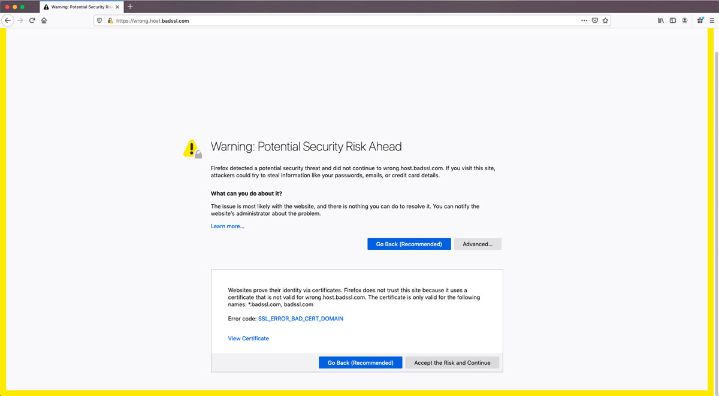Save page to Pocket
The width and height of the screenshot is (719, 396).
(595, 20)
